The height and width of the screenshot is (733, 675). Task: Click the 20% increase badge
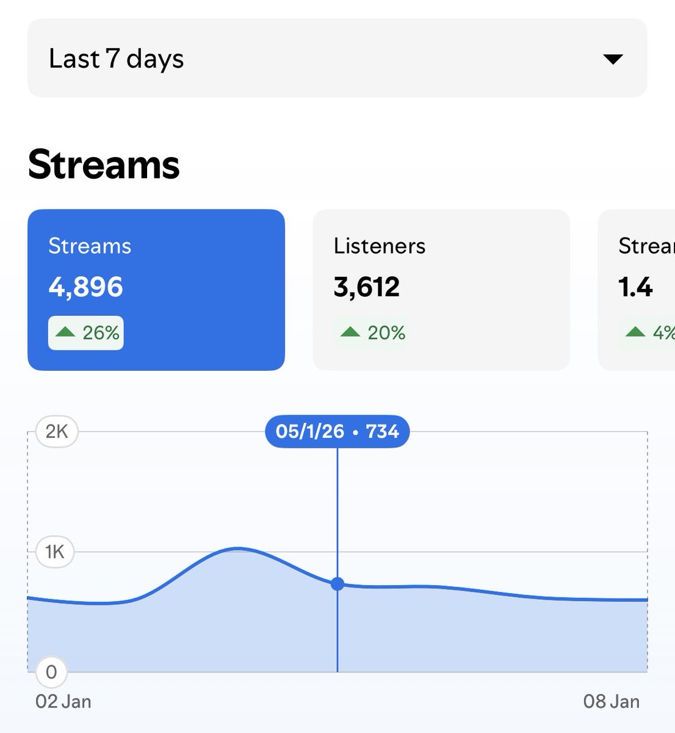[372, 333]
